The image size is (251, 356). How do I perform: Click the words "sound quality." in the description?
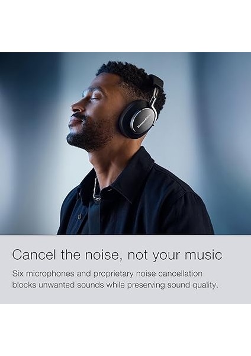[x=192, y=285]
